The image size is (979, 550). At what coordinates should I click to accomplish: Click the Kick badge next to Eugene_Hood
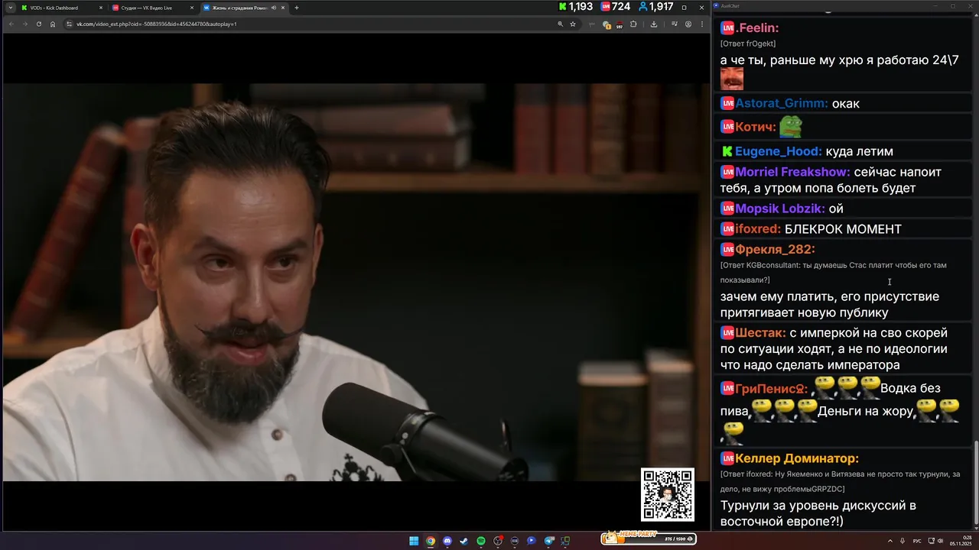[x=727, y=151]
